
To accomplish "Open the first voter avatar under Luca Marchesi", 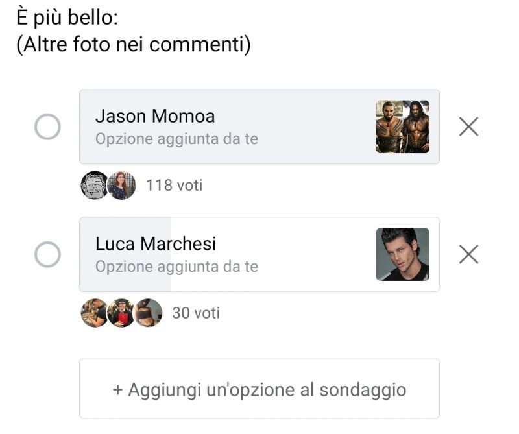I will (x=94, y=313).
